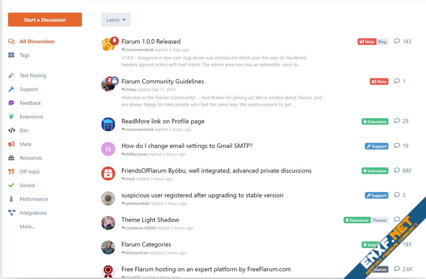Open FriendsOfFlarum Byōbu discussion title
Viewport: 426px width, 279px height.
click(x=216, y=170)
